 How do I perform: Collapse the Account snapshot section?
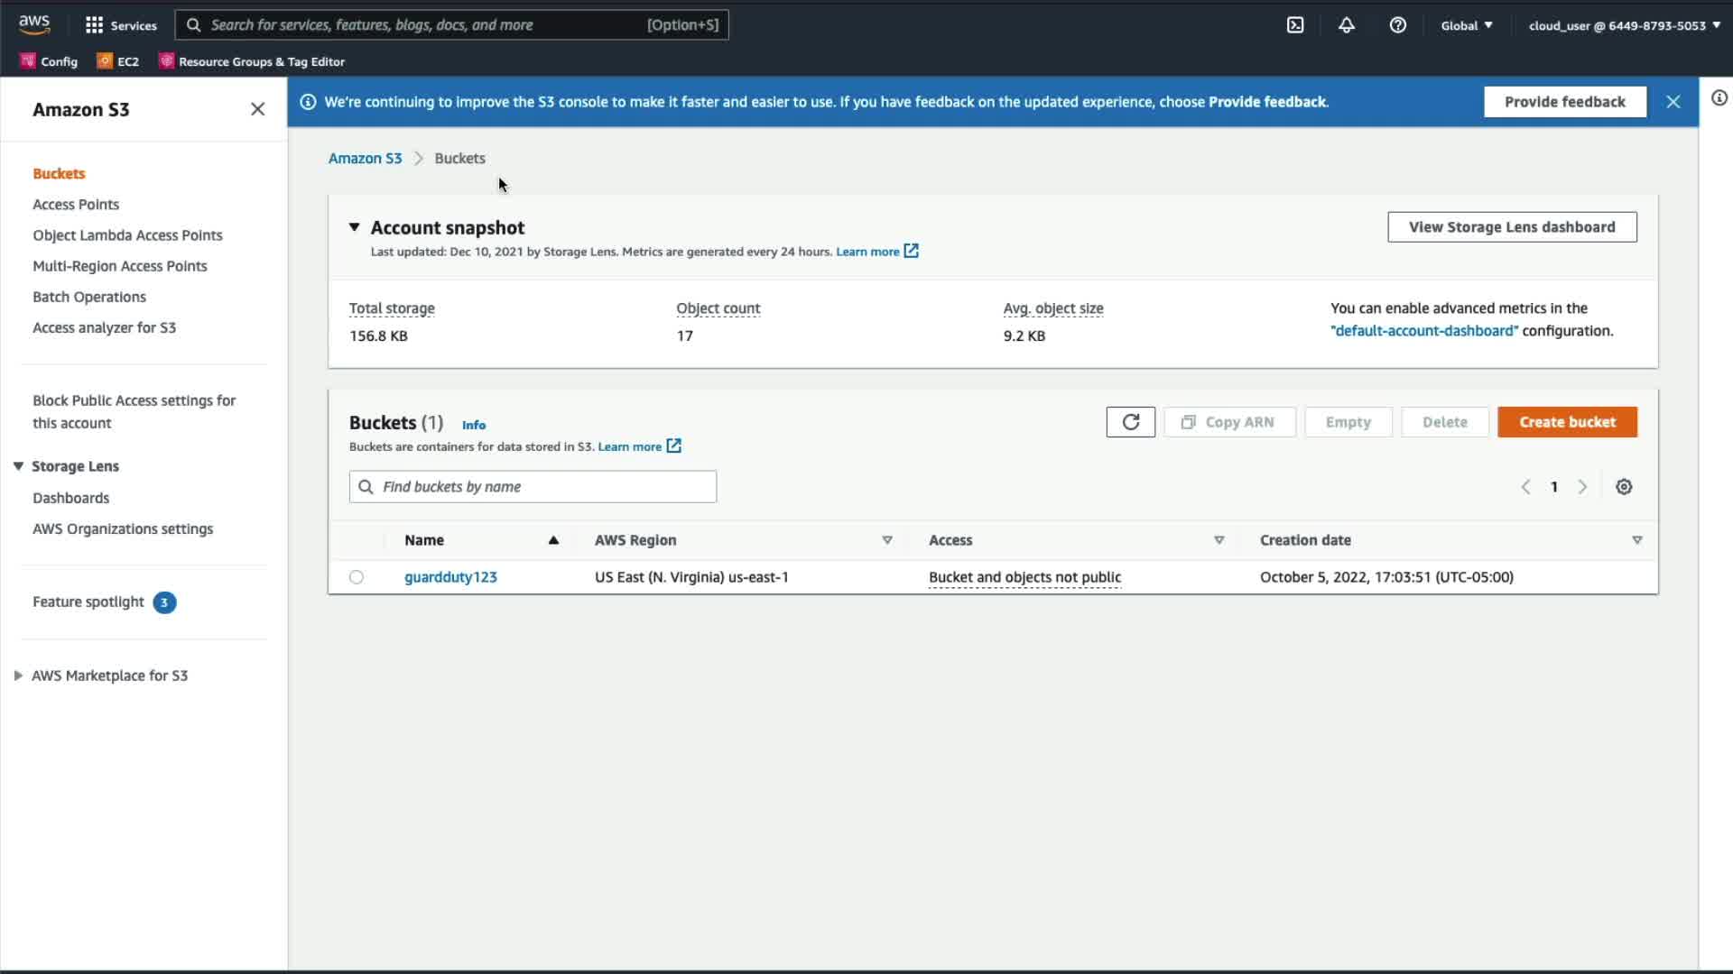coord(355,227)
